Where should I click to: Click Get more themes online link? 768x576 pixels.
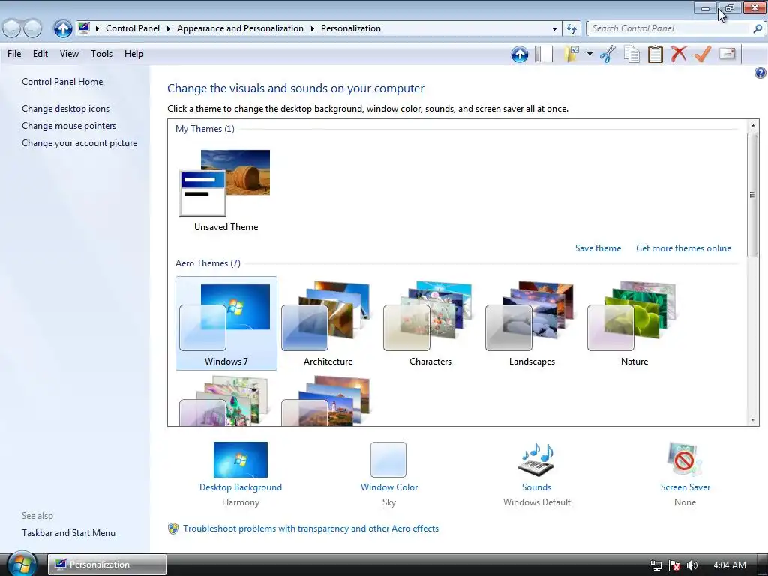[x=683, y=247]
